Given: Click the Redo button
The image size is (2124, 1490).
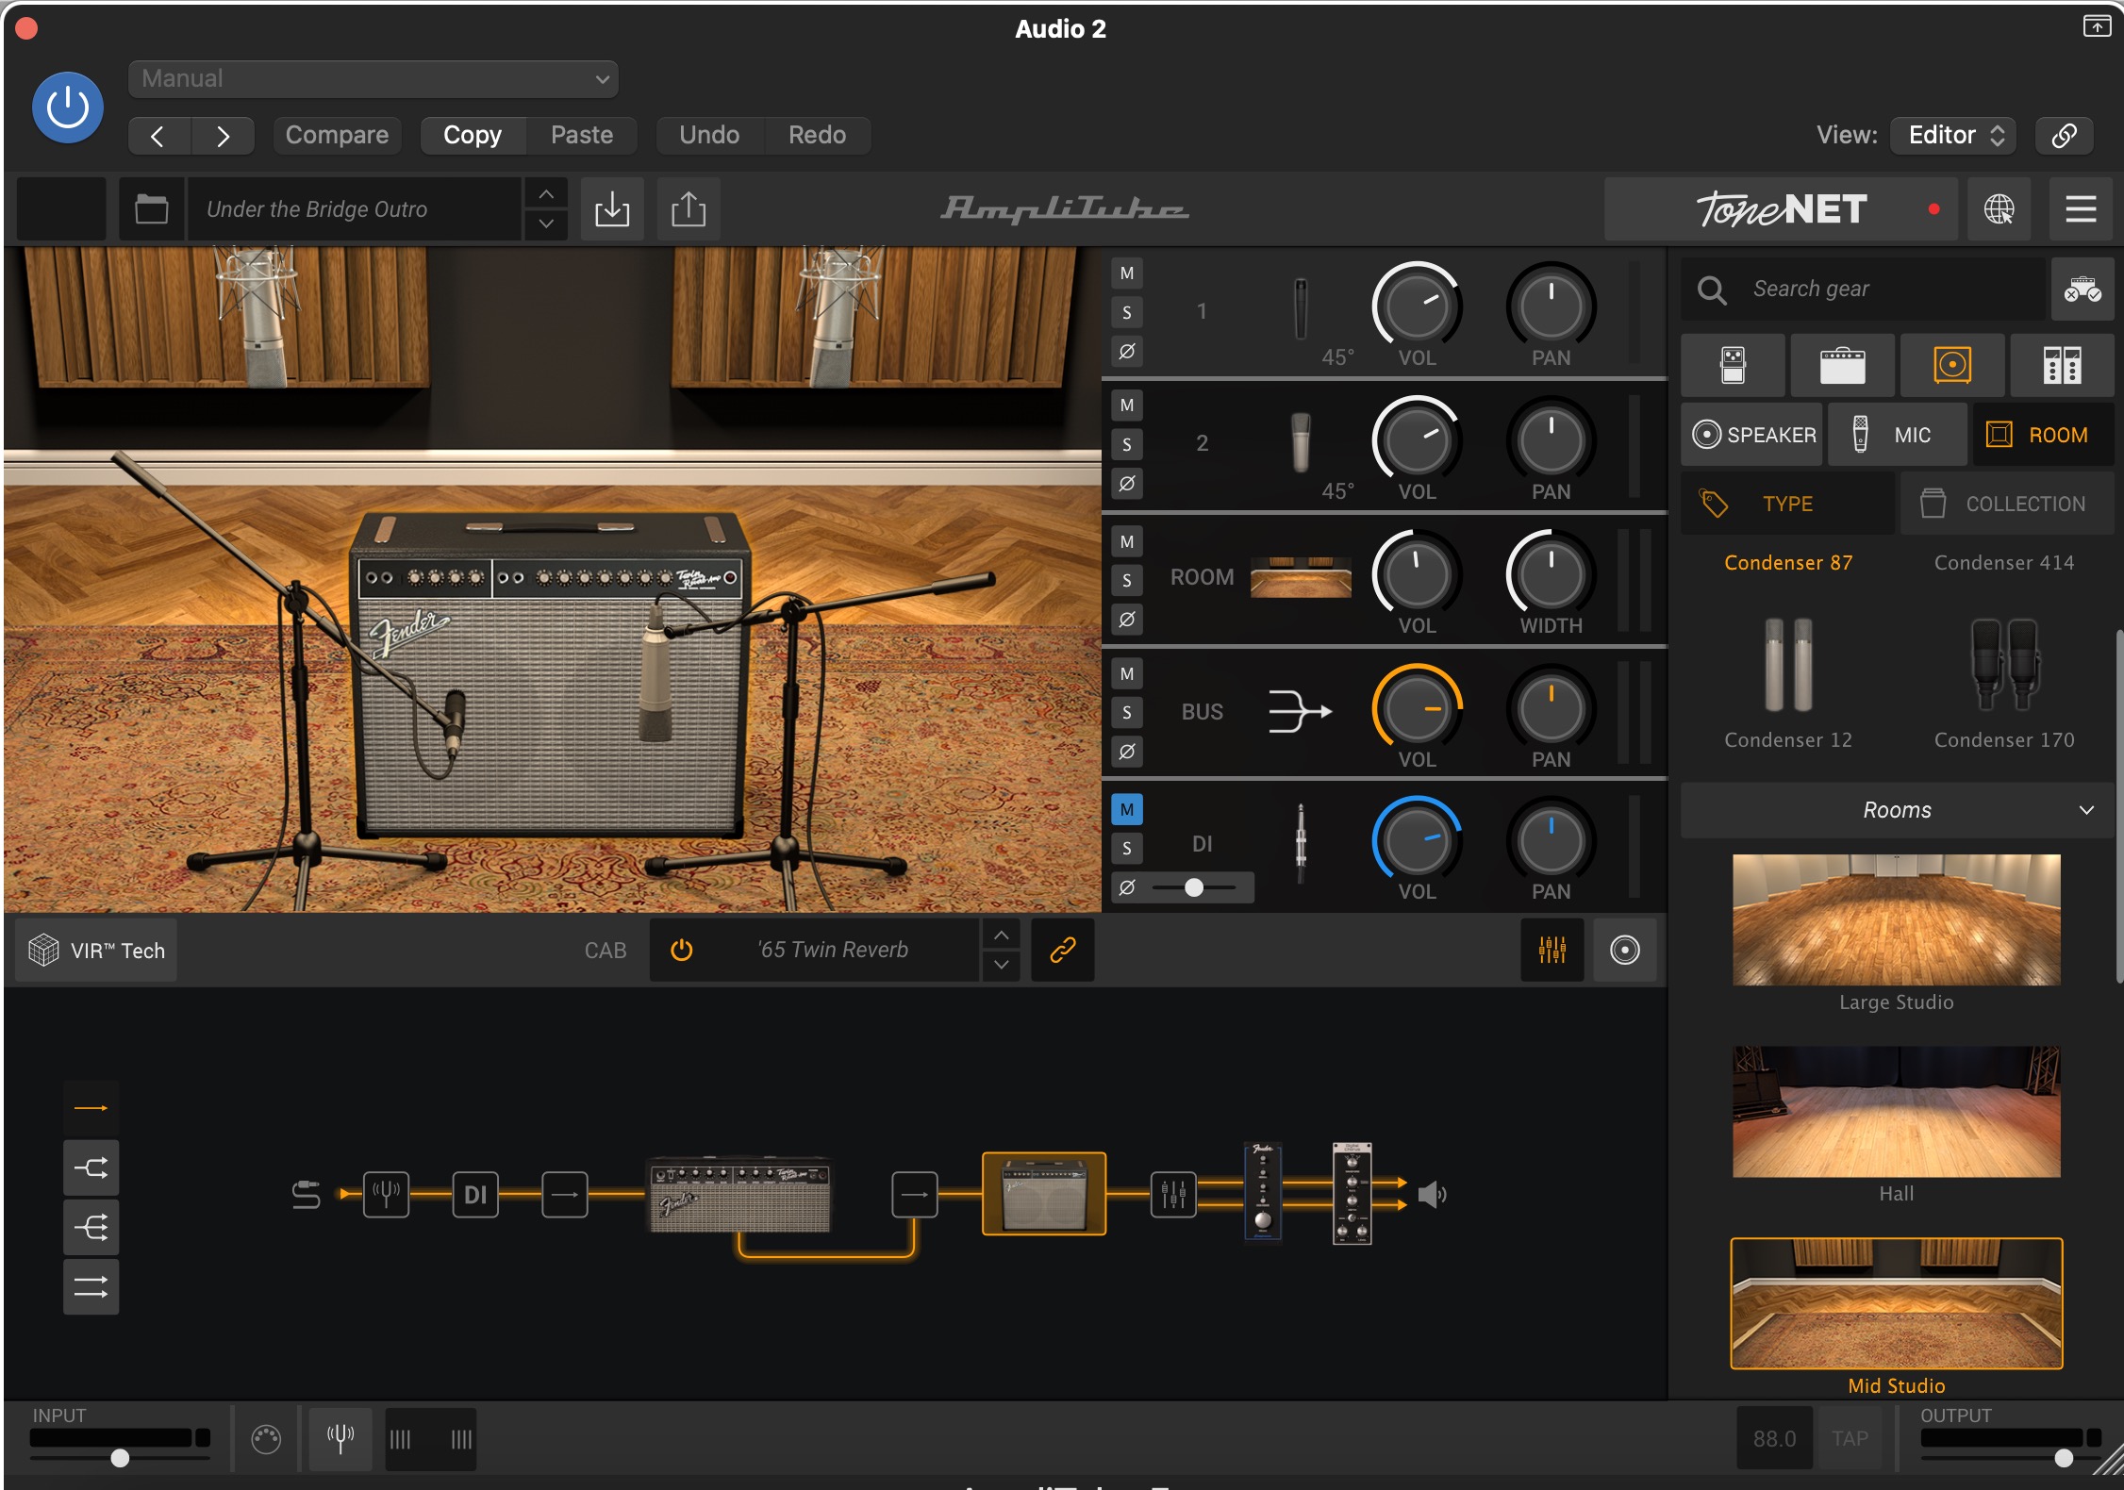Looking at the screenshot, I should click(817, 135).
